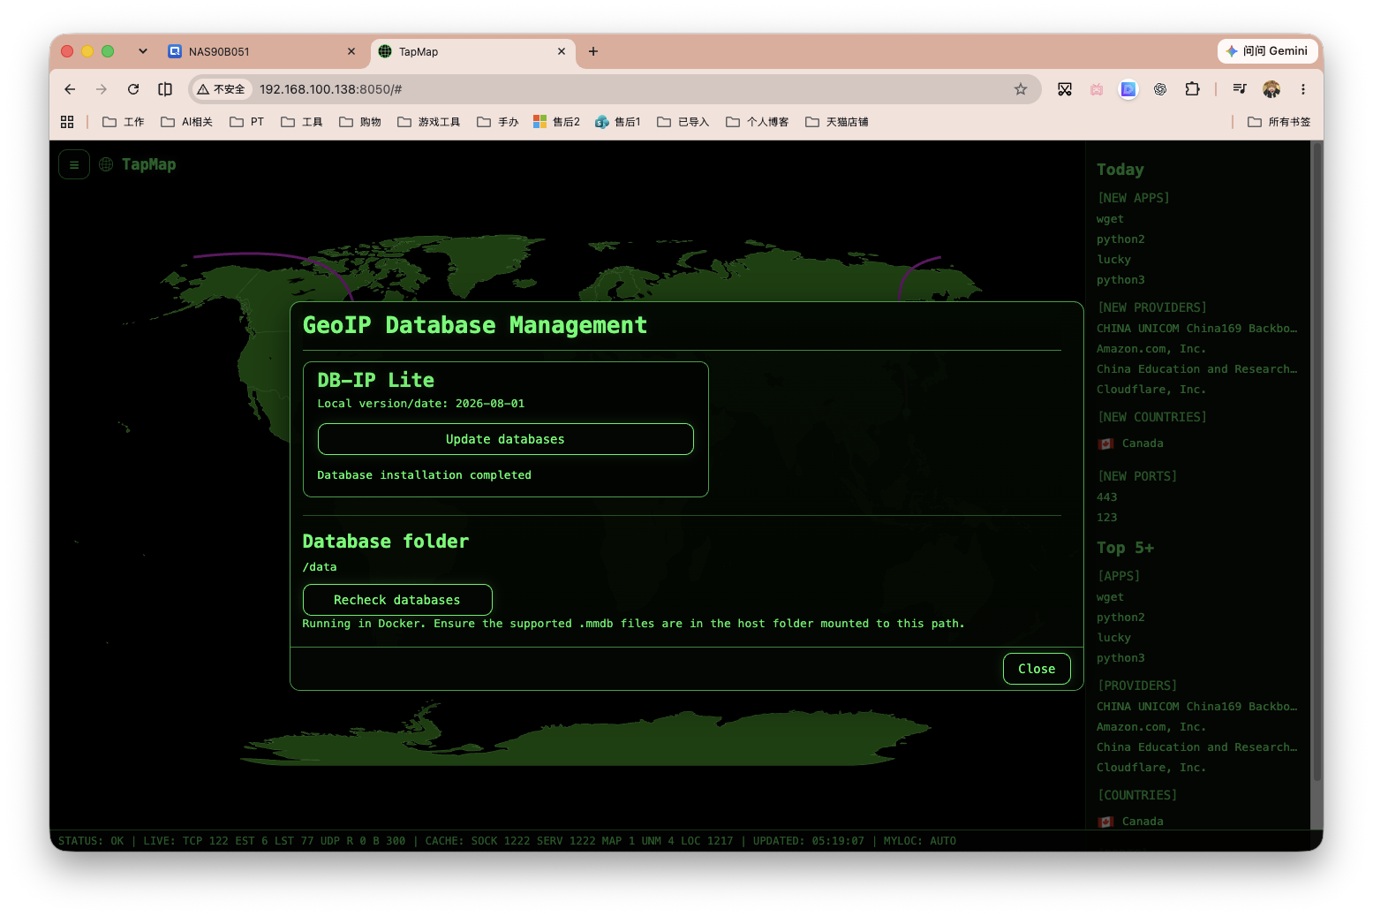
Task: Expand the 购物 bookmark folder
Action: tap(360, 122)
